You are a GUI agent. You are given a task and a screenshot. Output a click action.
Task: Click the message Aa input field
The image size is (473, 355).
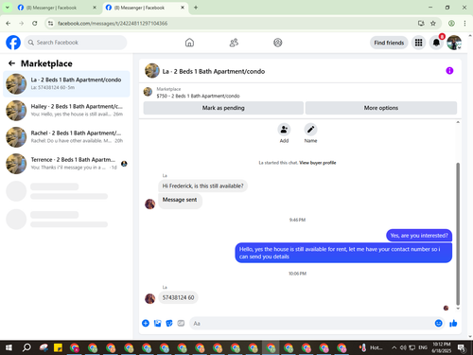pos(310,323)
